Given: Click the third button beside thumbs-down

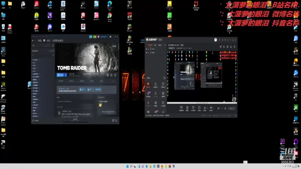Looking at the screenshot, I should [x=98, y=89].
